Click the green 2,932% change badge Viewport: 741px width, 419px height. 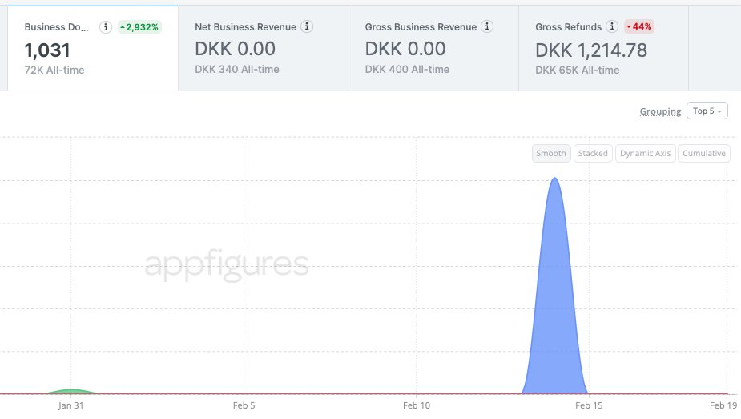(x=139, y=27)
